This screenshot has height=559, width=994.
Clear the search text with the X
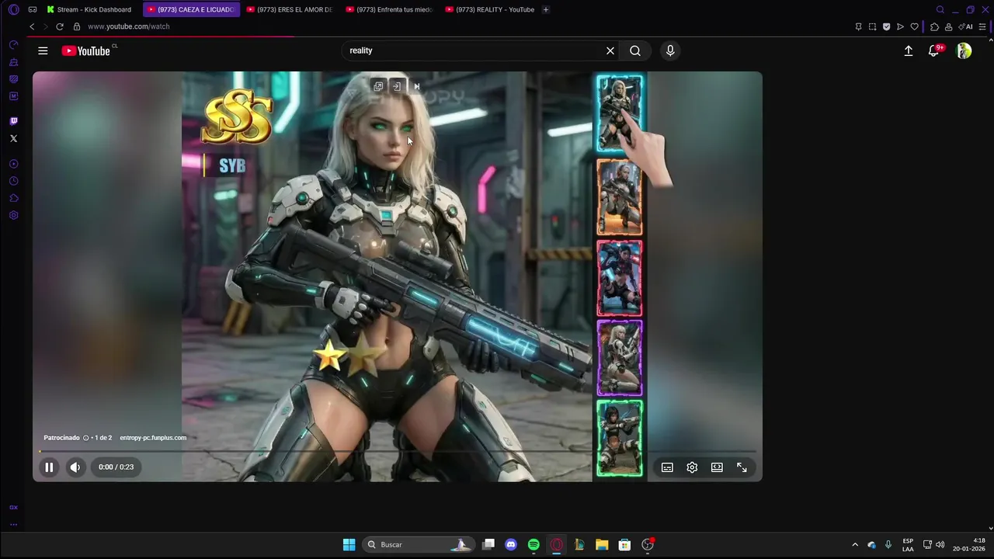pyautogui.click(x=610, y=50)
